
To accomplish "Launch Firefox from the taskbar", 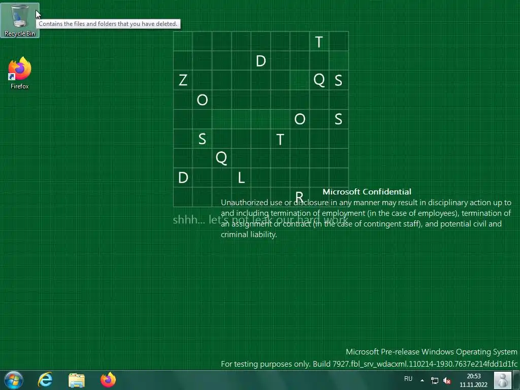I will [x=108, y=380].
